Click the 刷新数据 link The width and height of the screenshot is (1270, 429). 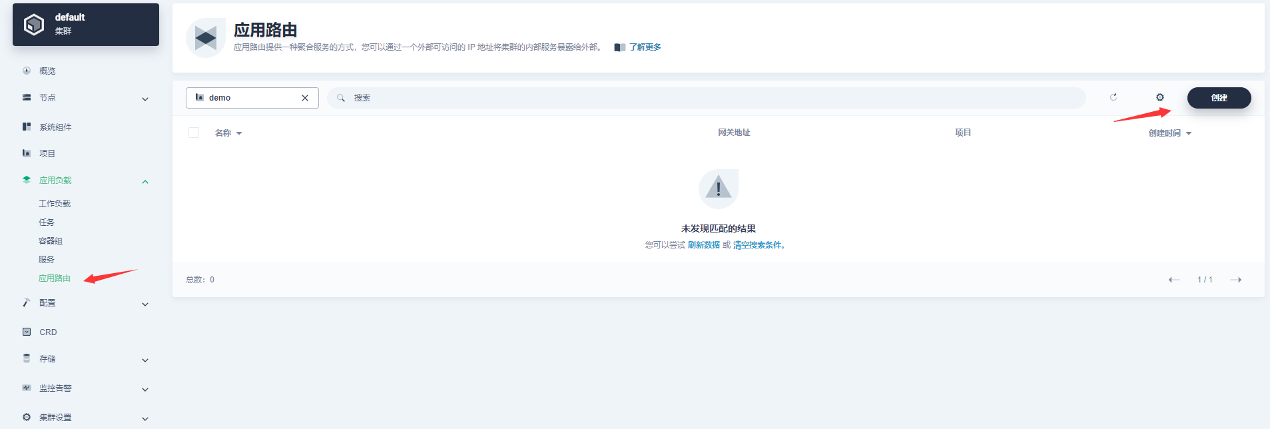tap(703, 245)
